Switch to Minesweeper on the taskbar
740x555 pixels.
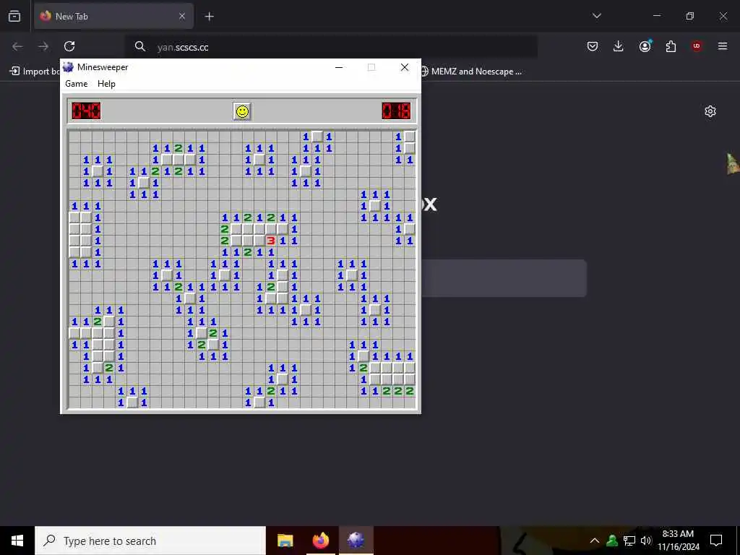point(356,541)
